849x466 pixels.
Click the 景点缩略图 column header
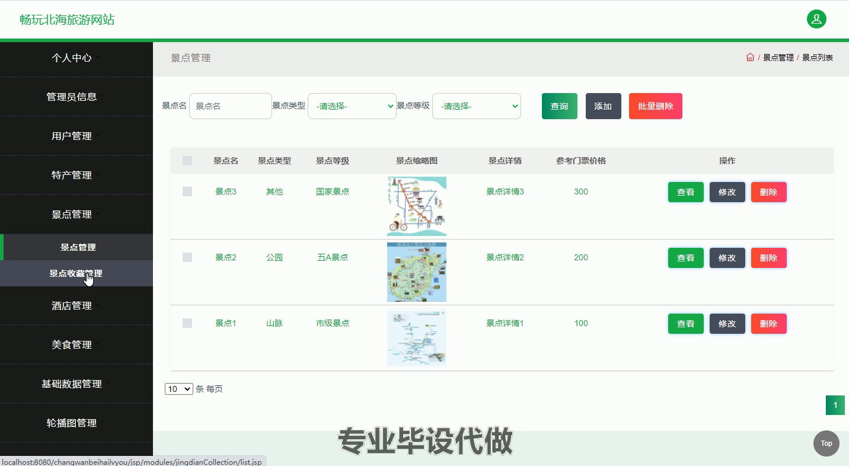click(x=417, y=161)
